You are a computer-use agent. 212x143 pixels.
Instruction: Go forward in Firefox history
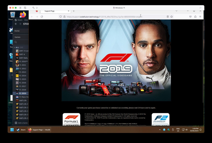click(x=37, y=17)
